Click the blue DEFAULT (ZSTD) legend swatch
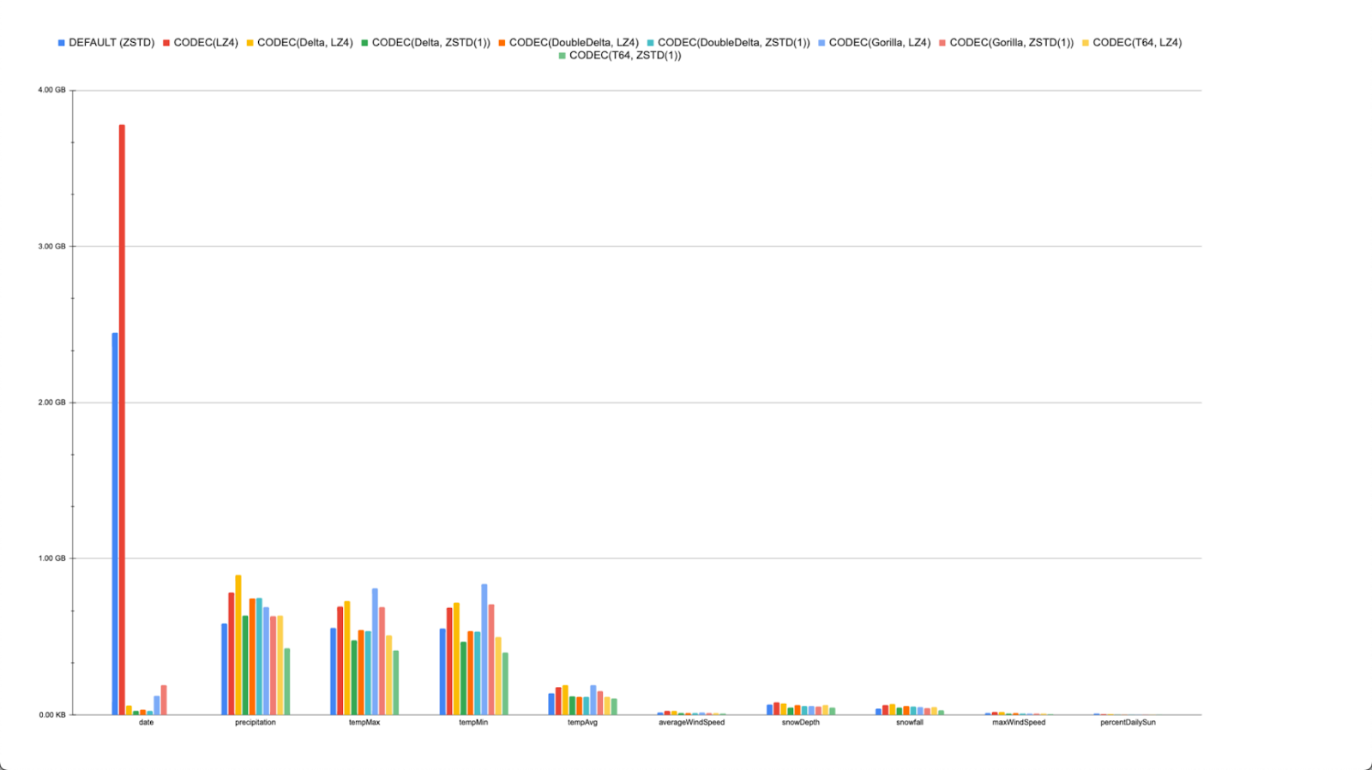The height and width of the screenshot is (770, 1372). pos(62,43)
